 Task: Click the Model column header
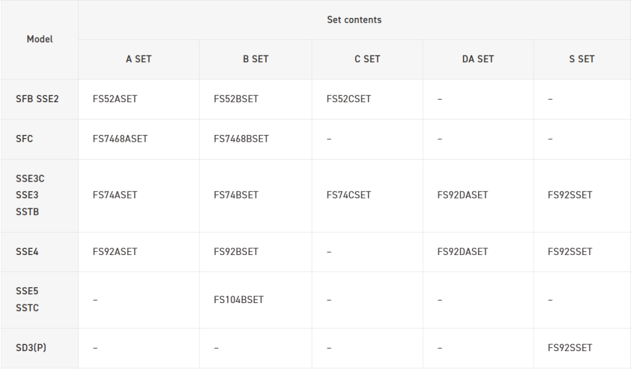pos(39,39)
